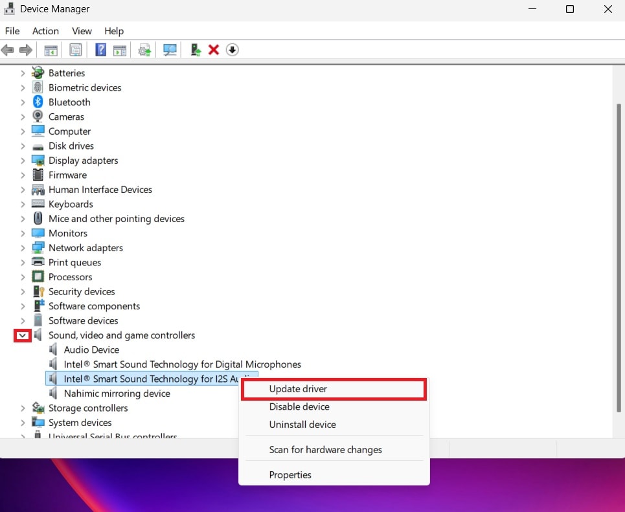625x512 pixels.
Task: Choose Disable device from context menu
Action: pos(334,406)
